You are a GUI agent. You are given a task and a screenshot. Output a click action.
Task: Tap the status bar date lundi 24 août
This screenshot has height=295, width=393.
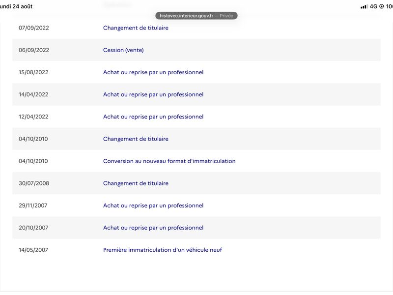tap(16, 6)
